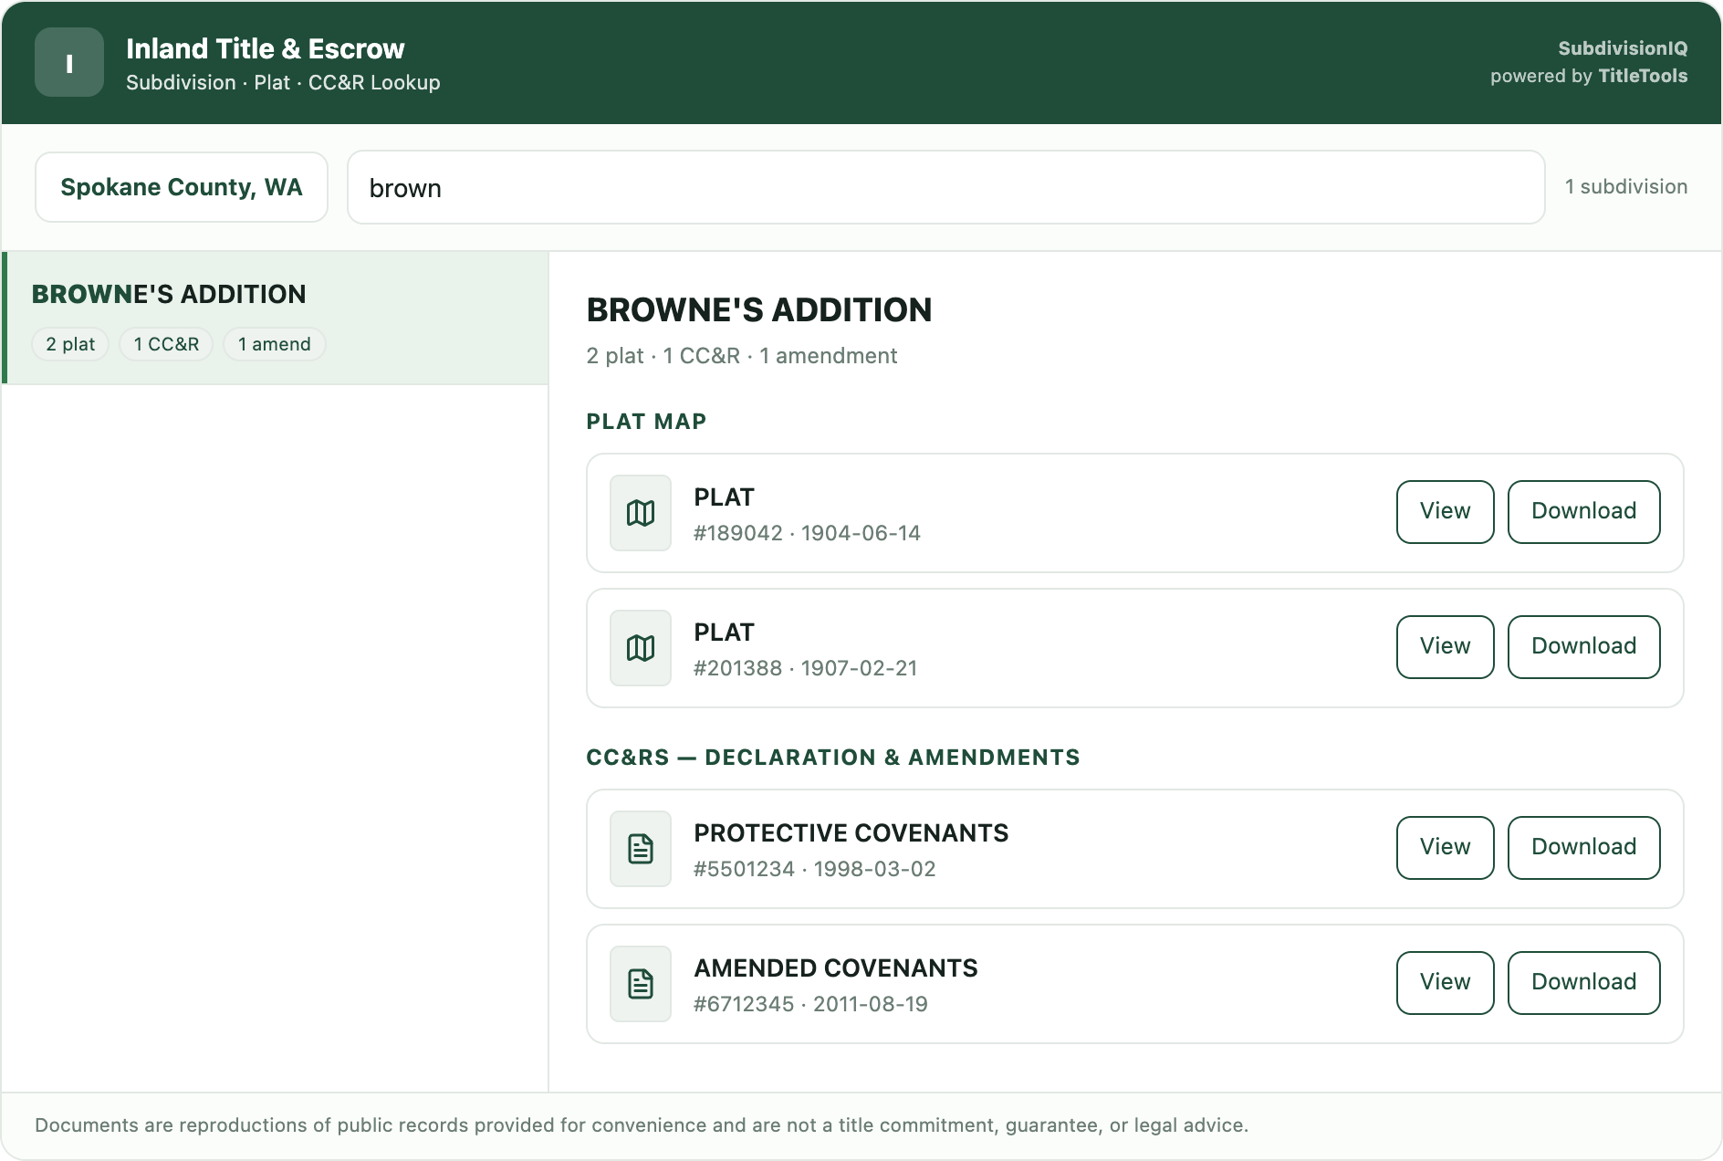Click record number #6712345 · 2011-08-19

tap(811, 1004)
